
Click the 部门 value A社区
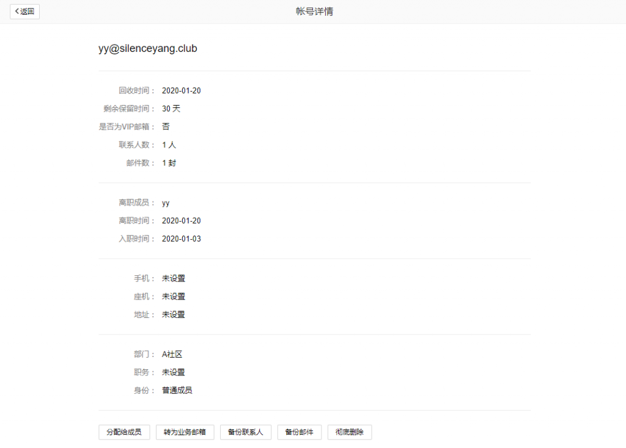click(172, 355)
